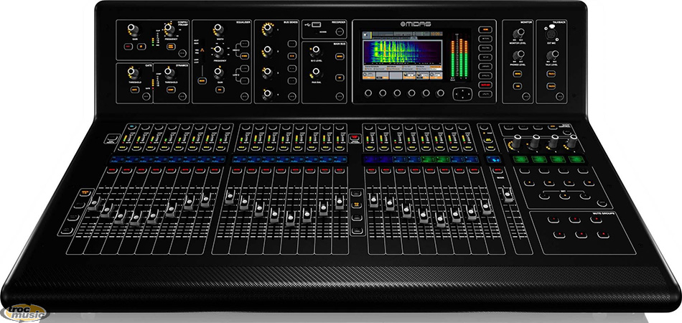Image resolution: width=682 pixels, height=323 pixels.
Task: Click the last rotary encoder under display
Action: (x=440, y=93)
